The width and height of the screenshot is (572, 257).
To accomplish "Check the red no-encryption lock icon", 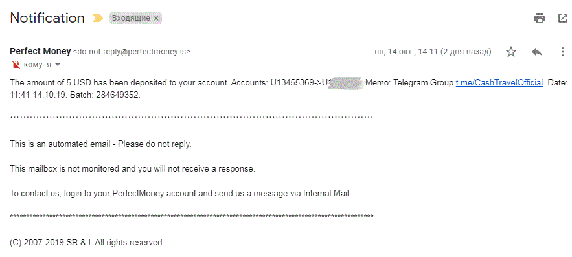I will [16, 65].
